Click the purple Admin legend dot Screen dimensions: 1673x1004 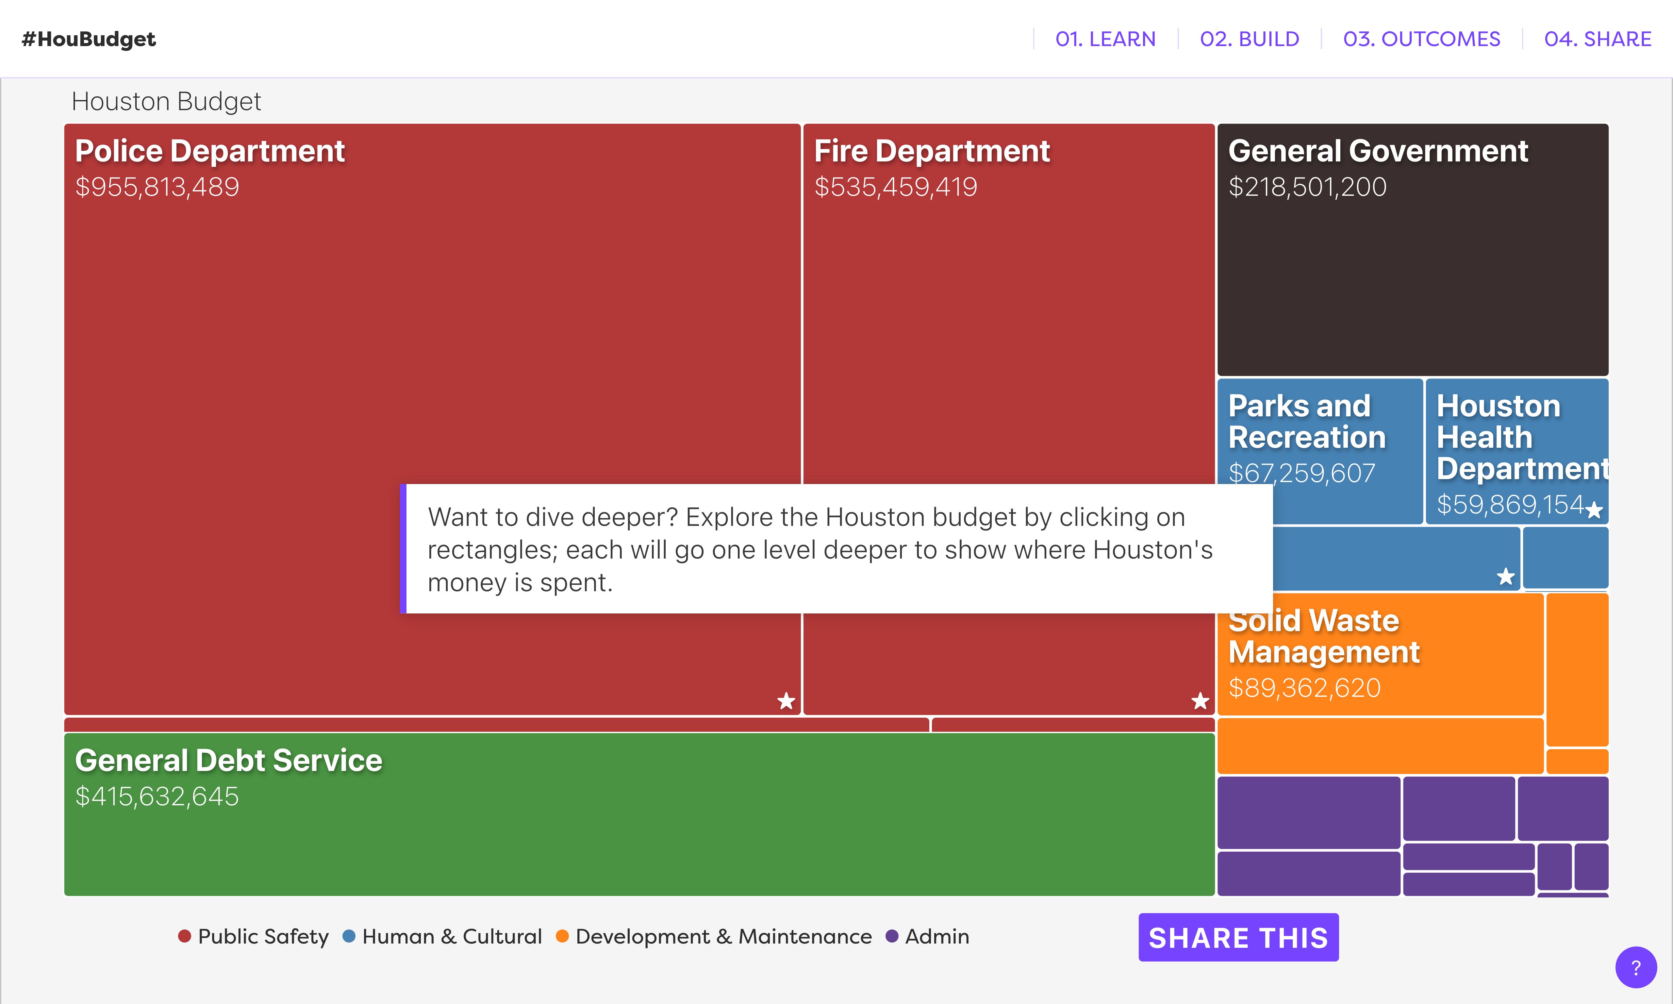click(x=892, y=936)
